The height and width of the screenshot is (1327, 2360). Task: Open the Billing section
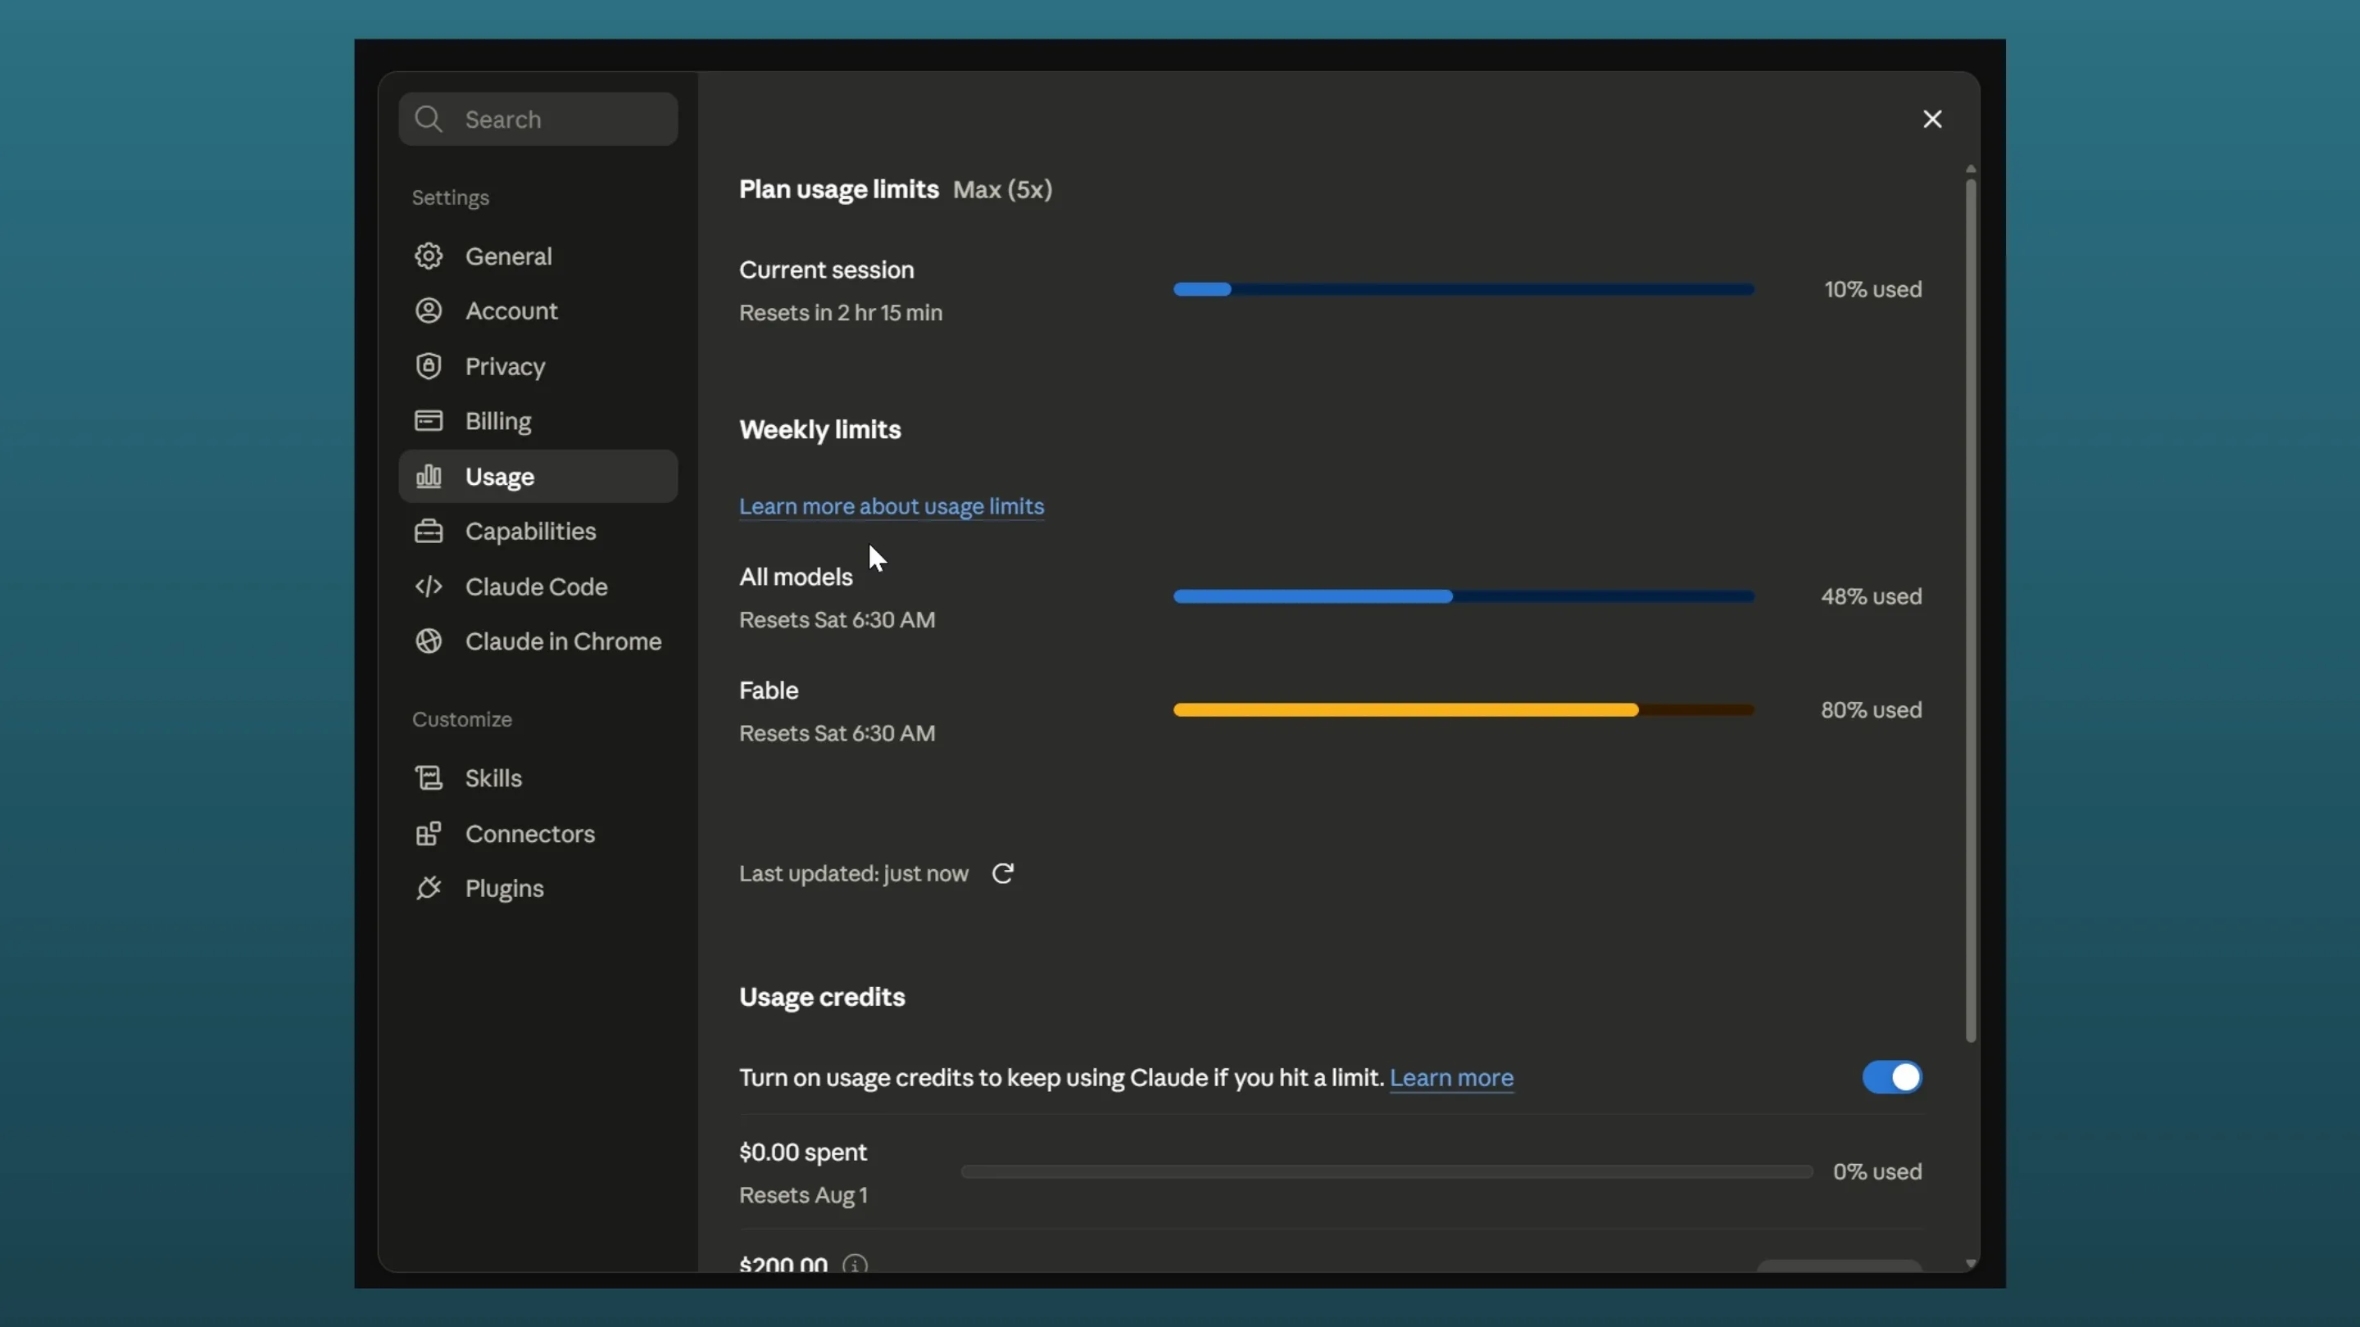coord(538,420)
